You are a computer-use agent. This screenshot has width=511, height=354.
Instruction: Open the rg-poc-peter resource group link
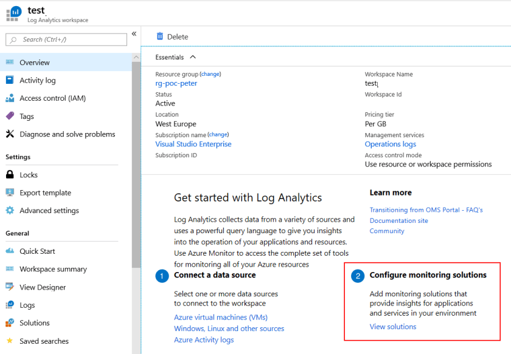pos(176,83)
